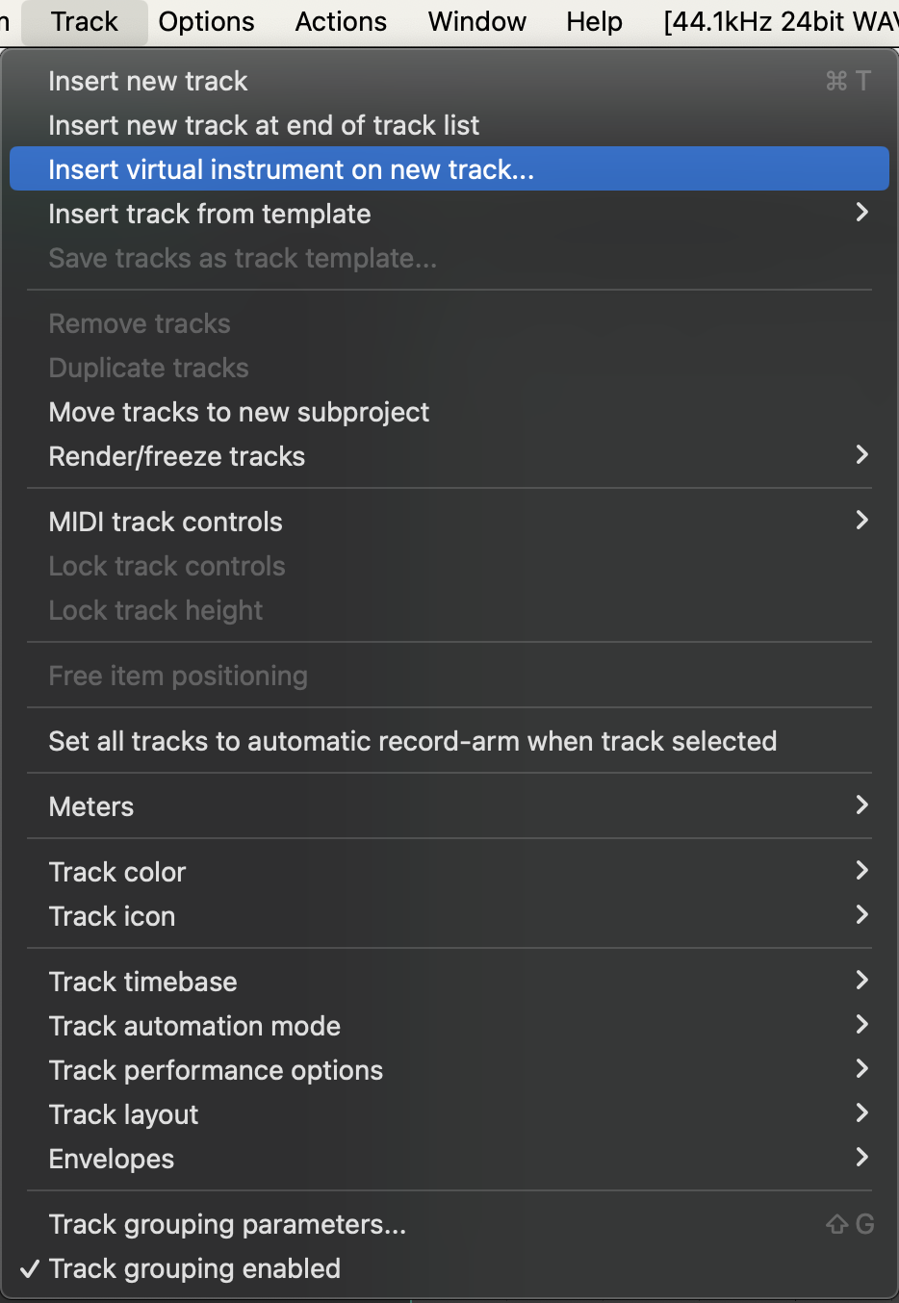Expand Insert track from template submenu
Image resolution: width=899 pixels, height=1303 pixels.
tap(210, 214)
